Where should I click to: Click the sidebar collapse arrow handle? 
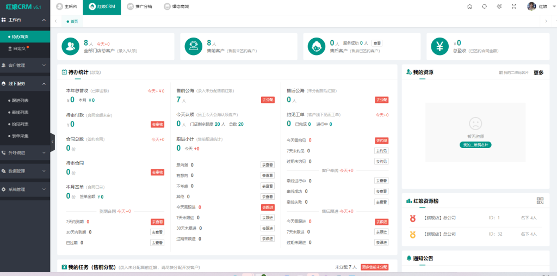[52, 142]
